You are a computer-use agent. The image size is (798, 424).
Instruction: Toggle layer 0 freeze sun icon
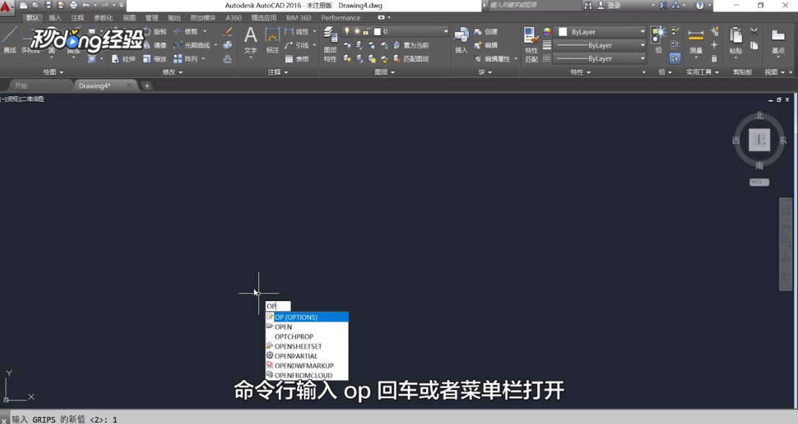(x=357, y=32)
